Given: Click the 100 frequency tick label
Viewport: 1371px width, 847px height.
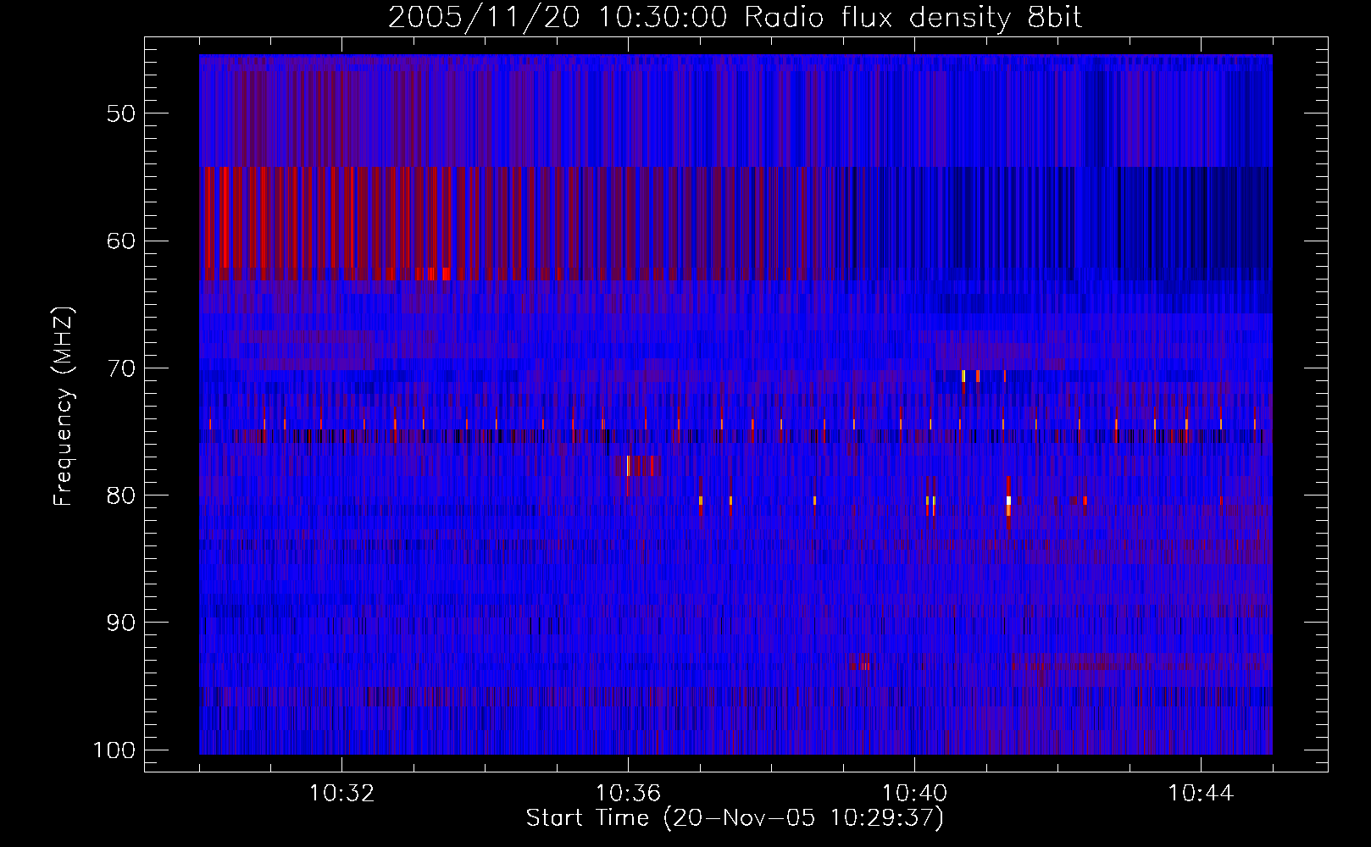Looking at the screenshot, I should click(114, 750).
